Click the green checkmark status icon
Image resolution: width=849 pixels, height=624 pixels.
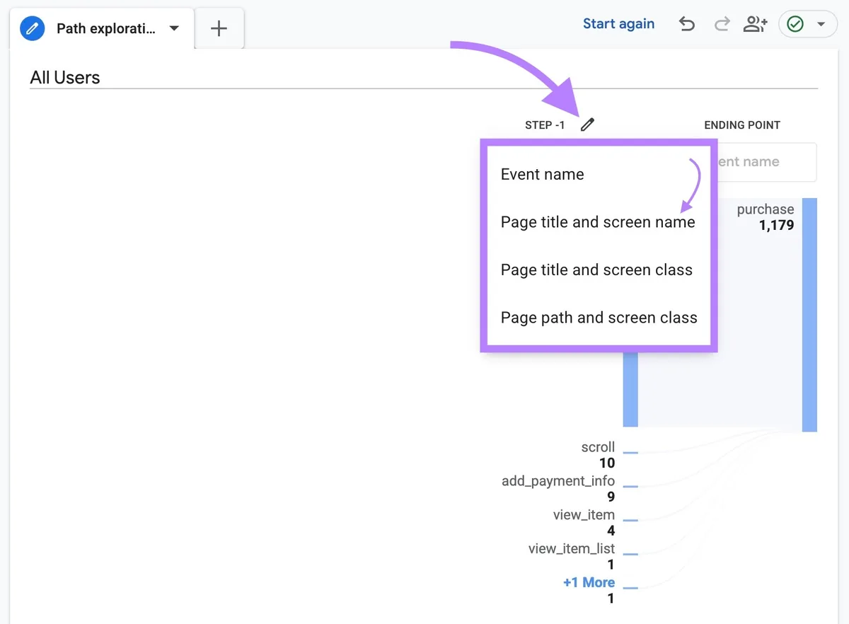pyautogui.click(x=795, y=25)
